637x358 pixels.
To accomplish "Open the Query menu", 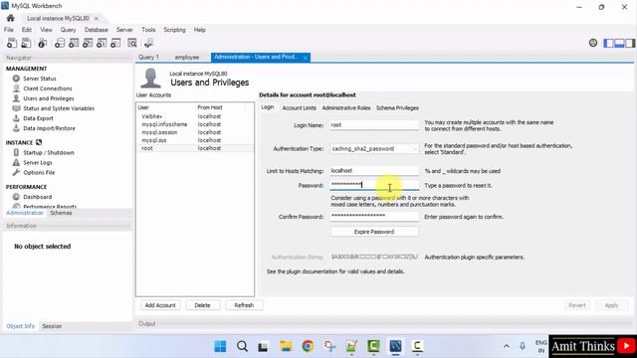I will pos(68,30).
